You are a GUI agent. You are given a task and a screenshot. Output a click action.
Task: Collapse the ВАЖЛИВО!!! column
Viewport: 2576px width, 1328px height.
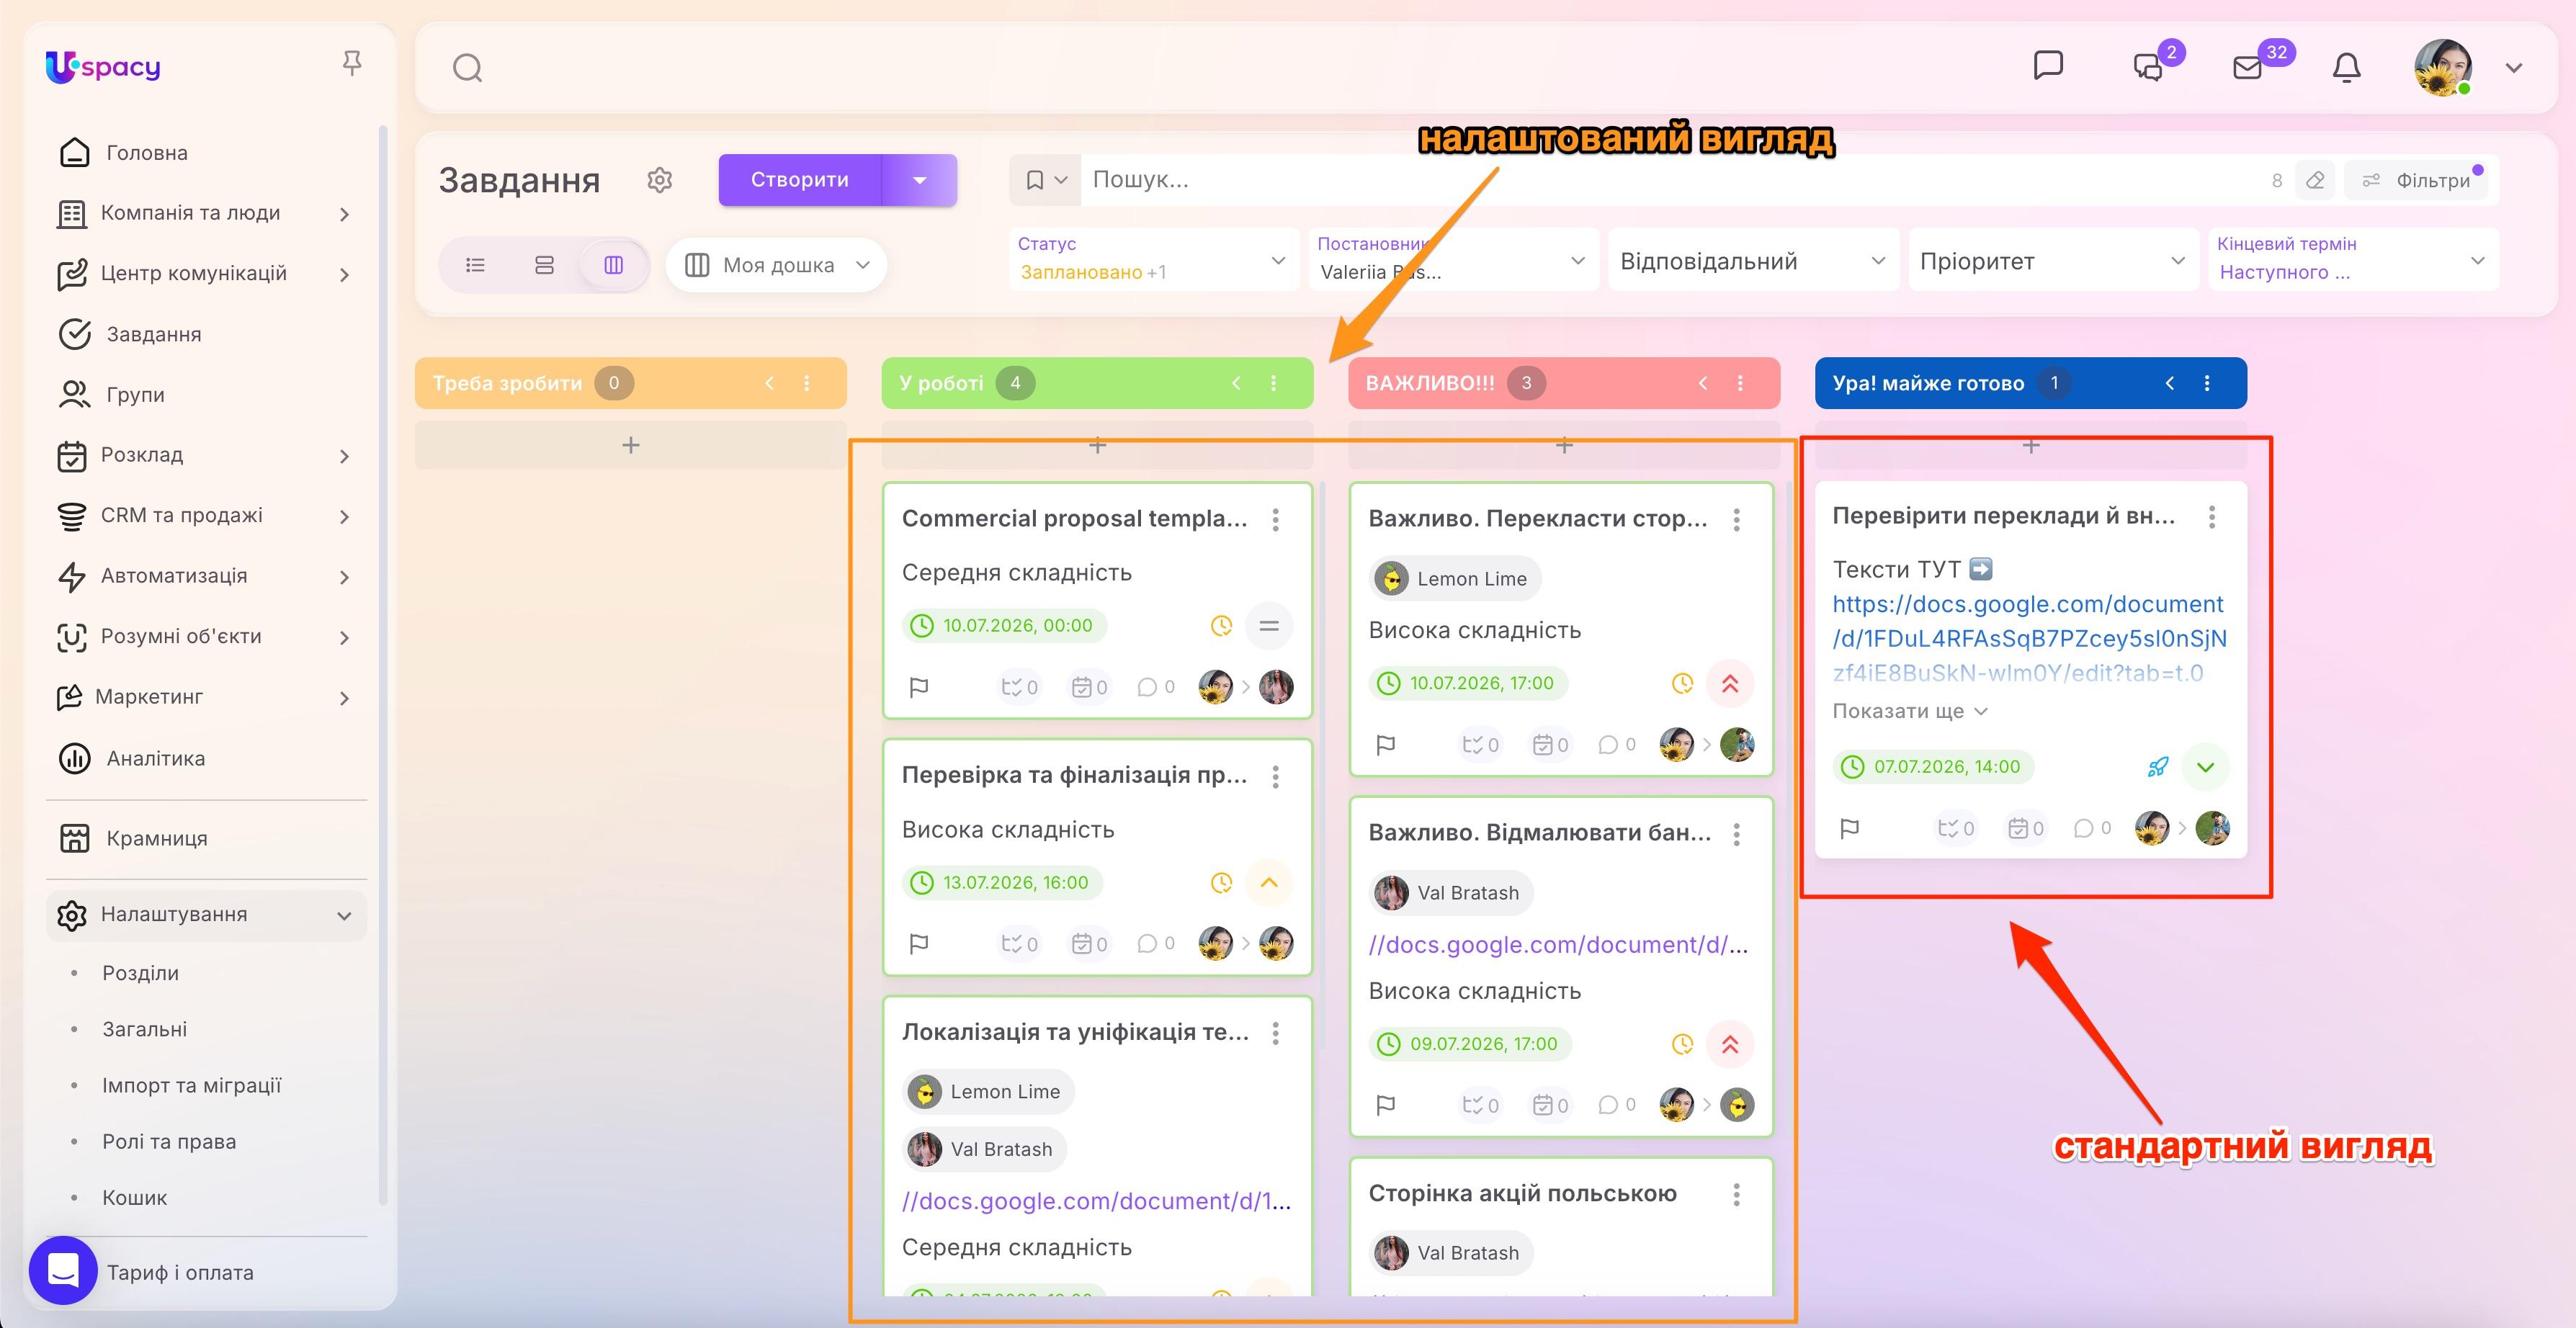click(x=1702, y=383)
